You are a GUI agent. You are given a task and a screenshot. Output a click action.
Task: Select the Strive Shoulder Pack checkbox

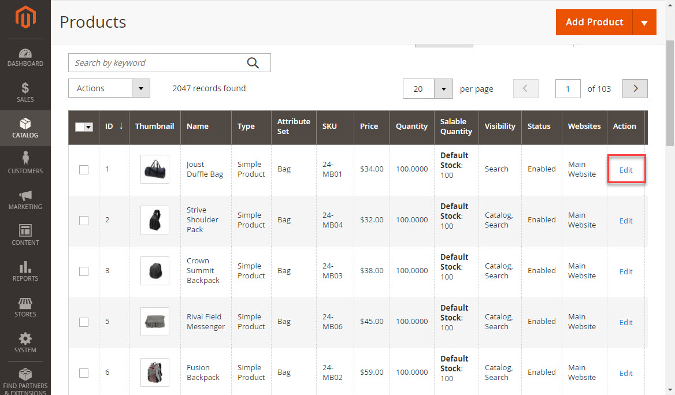(x=83, y=220)
